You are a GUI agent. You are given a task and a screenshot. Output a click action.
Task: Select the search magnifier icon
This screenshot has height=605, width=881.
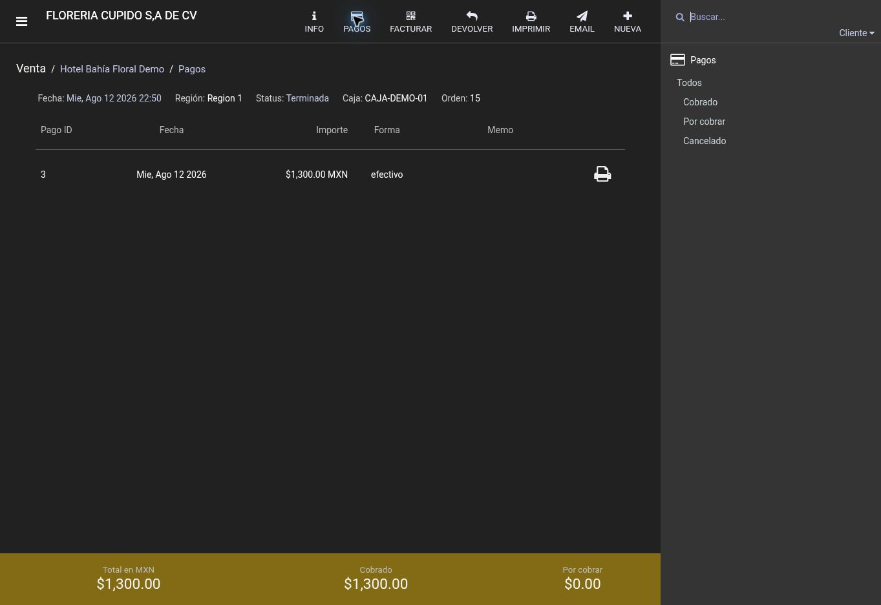point(680,17)
